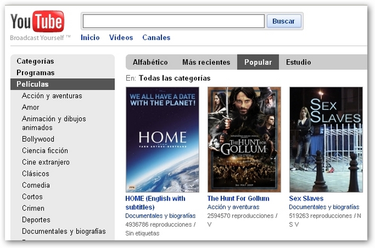Image resolution: width=375 pixels, height=248 pixels.
Task: Go to Inicio navigation link
Action: click(90, 37)
